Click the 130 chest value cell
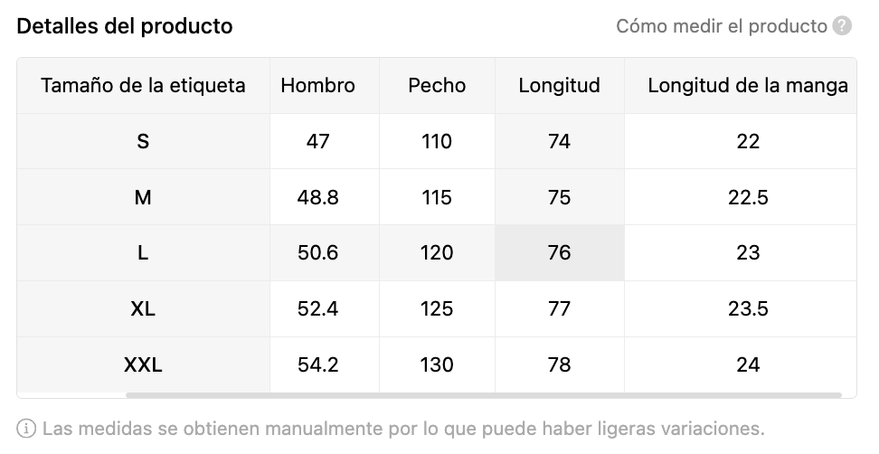Image resolution: width=879 pixels, height=454 pixels. pyautogui.click(x=437, y=365)
